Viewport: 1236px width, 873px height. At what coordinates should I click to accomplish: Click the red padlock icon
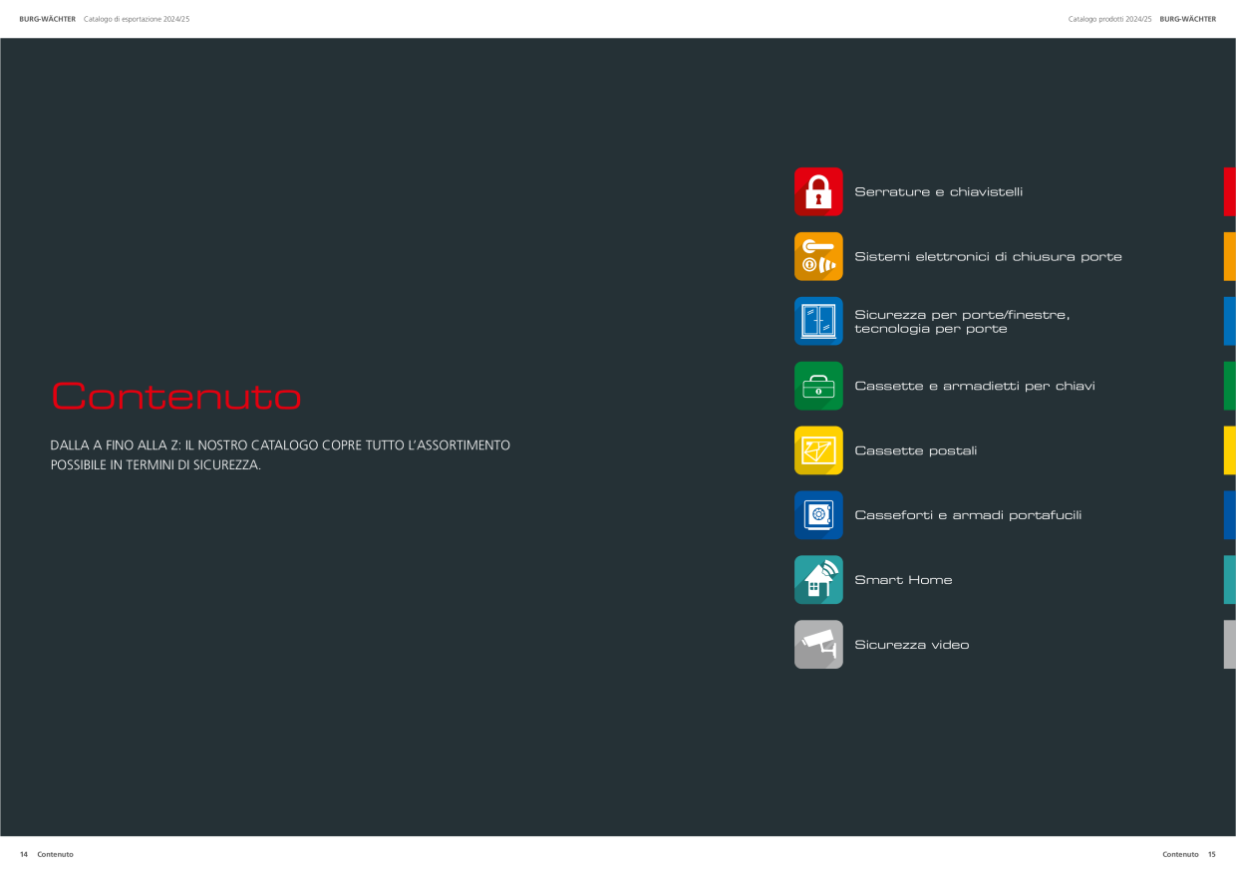(818, 191)
